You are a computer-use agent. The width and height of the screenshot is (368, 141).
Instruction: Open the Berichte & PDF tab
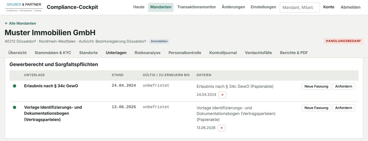[294, 53]
